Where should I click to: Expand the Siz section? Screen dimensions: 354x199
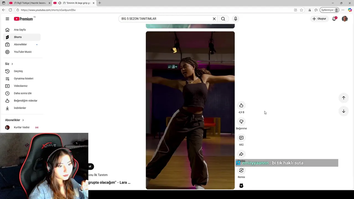9,64
